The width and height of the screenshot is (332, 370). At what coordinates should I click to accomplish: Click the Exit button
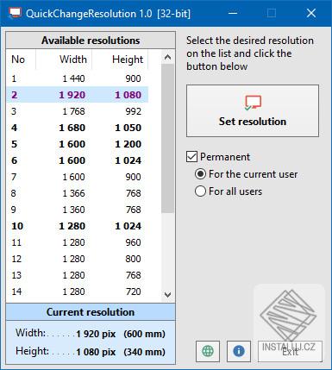tap(290, 351)
